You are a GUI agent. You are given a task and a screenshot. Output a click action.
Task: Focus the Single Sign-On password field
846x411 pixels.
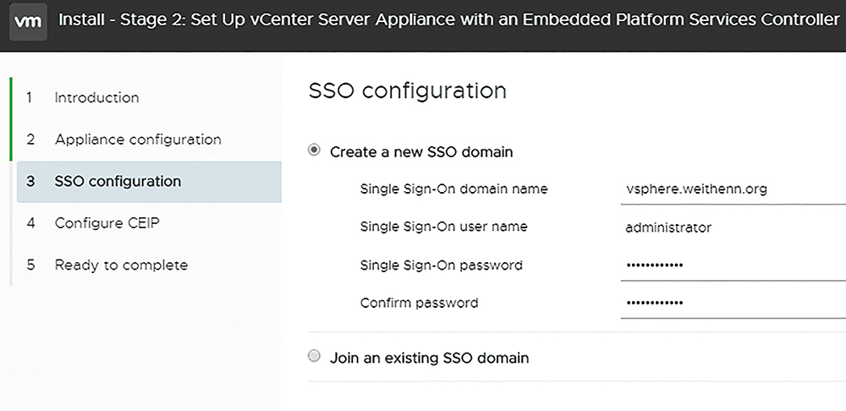[x=733, y=266]
